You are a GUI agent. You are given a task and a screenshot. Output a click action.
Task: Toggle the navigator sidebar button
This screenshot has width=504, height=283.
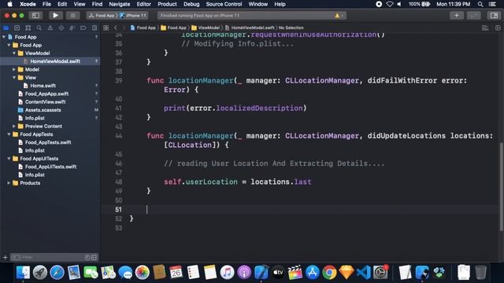pos(35,16)
